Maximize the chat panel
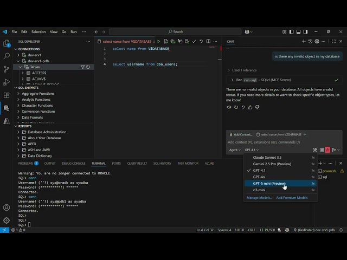Screen dimensions: 347x260 tap(333, 41)
